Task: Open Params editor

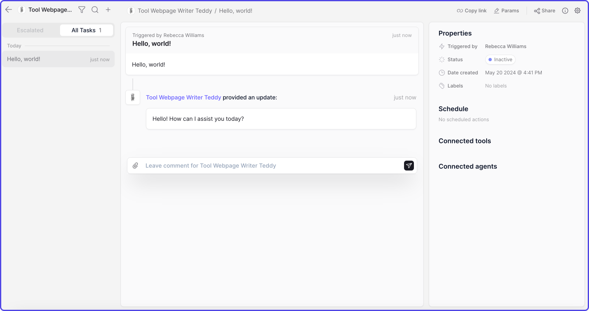Action: click(x=506, y=11)
